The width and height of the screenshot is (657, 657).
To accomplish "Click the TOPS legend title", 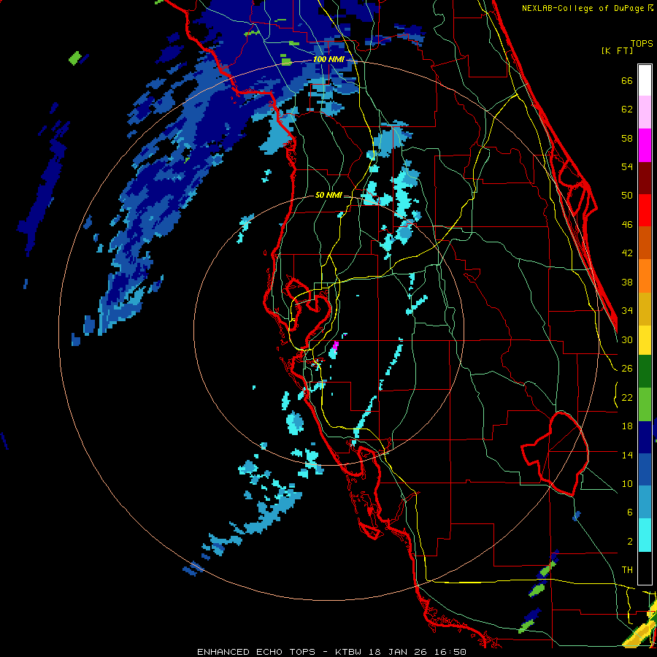I will [642, 43].
